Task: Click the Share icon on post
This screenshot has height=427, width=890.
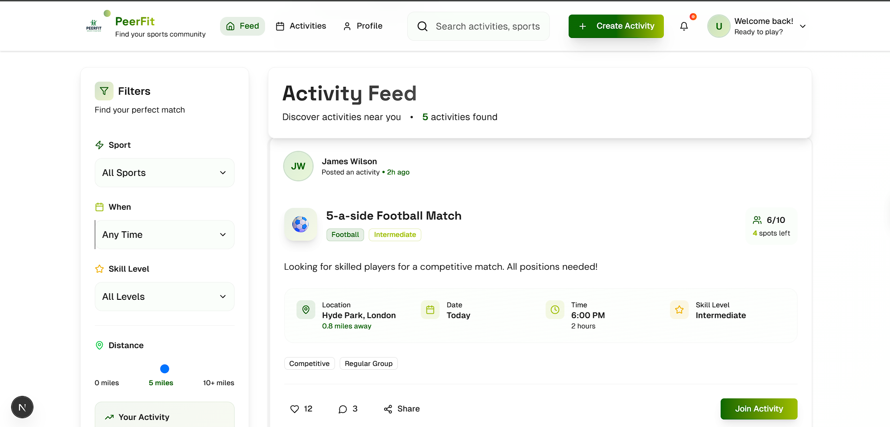Action: [388, 409]
